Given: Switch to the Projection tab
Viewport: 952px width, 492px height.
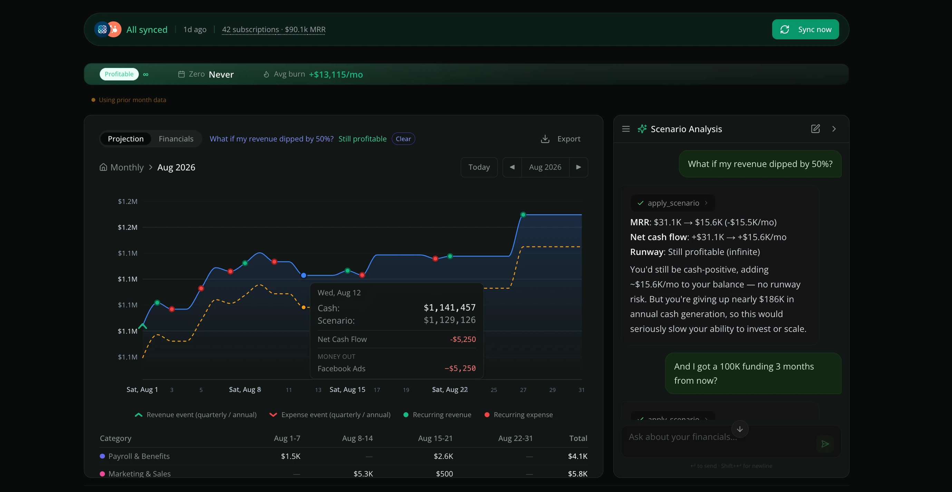Looking at the screenshot, I should [126, 138].
